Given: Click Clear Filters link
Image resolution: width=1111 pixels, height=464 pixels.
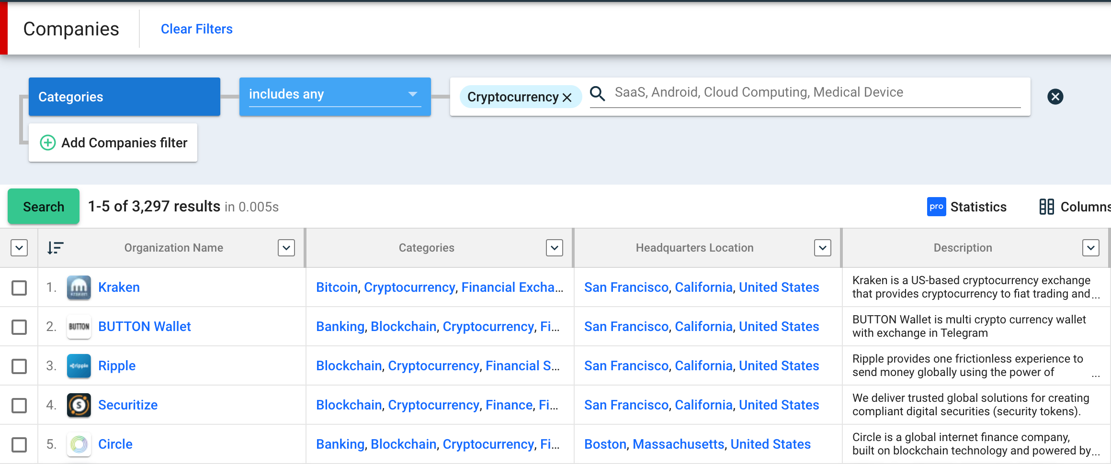Looking at the screenshot, I should [x=197, y=29].
